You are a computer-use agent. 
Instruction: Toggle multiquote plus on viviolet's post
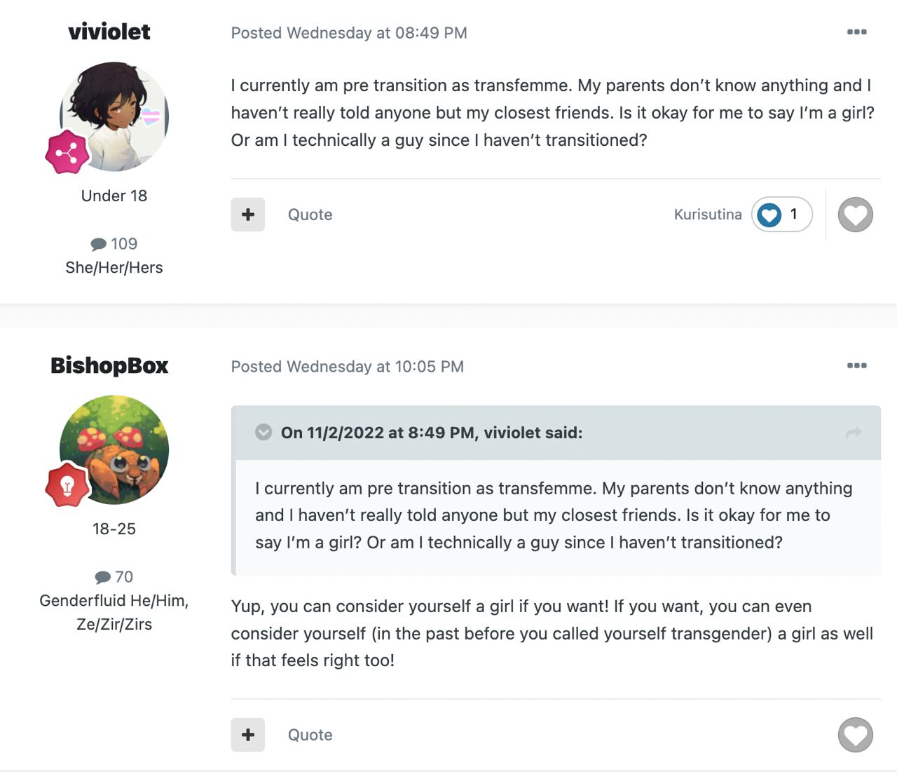[248, 215]
